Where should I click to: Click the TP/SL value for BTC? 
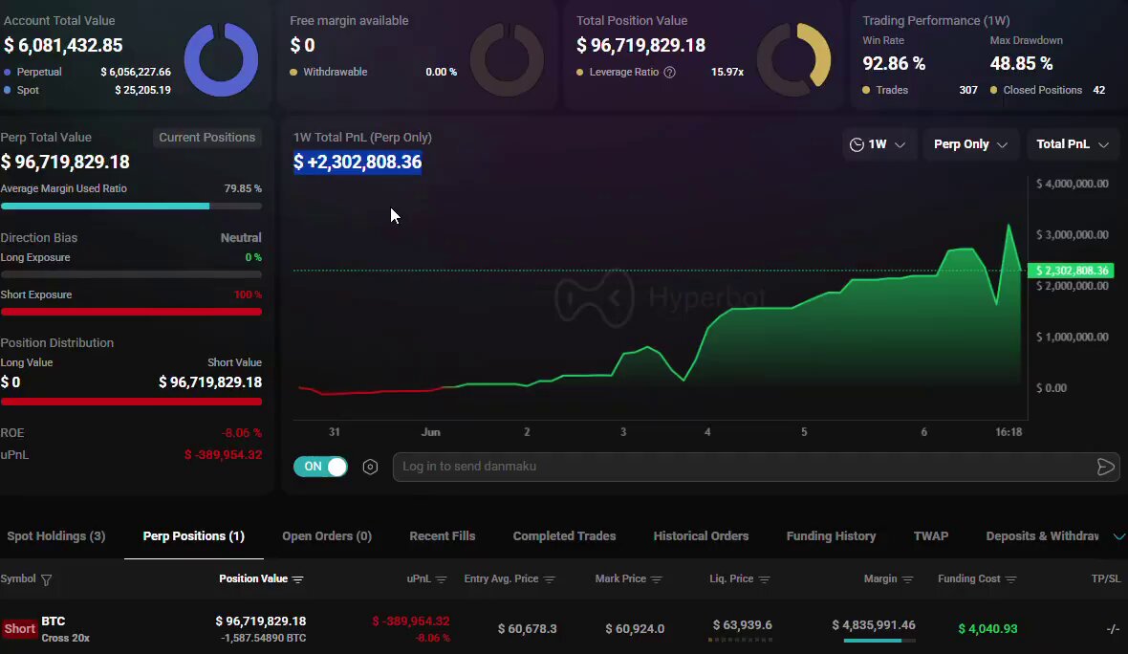[x=1112, y=629]
